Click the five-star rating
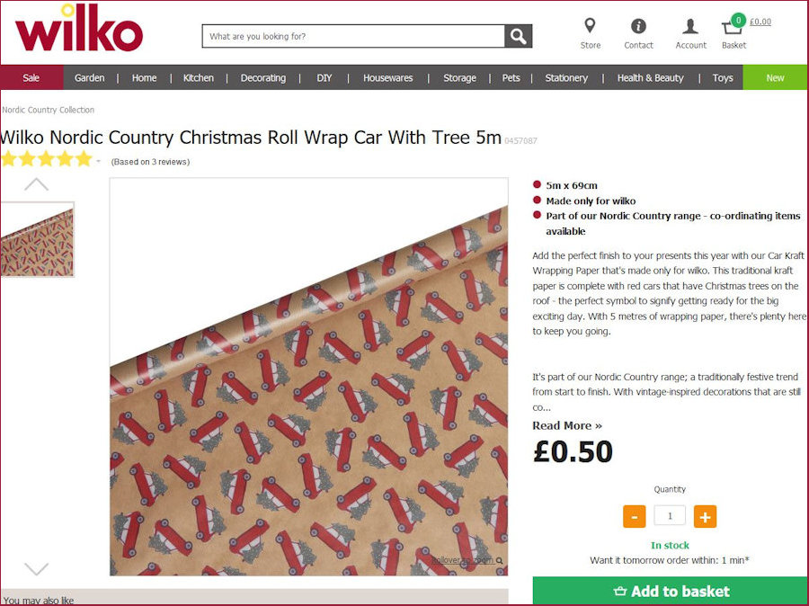The width and height of the screenshot is (809, 606). click(x=47, y=160)
